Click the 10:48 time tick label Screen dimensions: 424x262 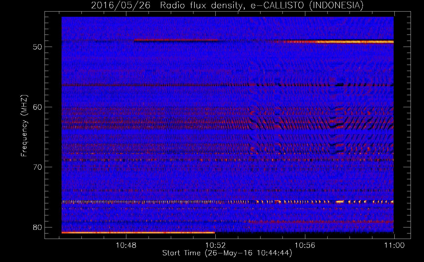pyautogui.click(x=126, y=245)
